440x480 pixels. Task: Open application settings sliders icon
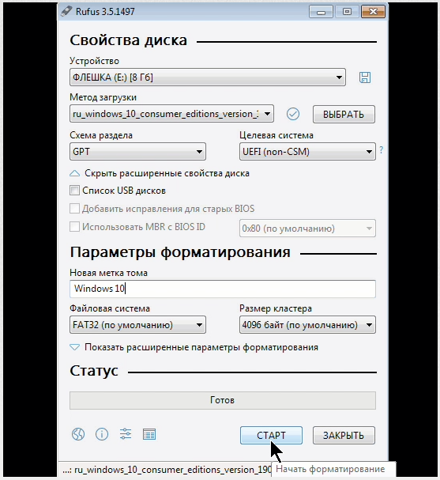[126, 434]
